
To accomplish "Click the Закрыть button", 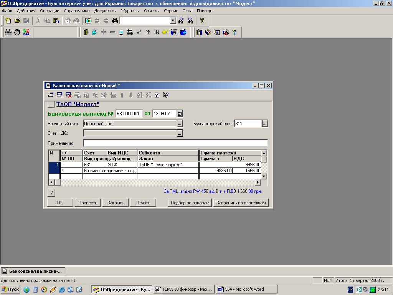I will tap(116, 203).
